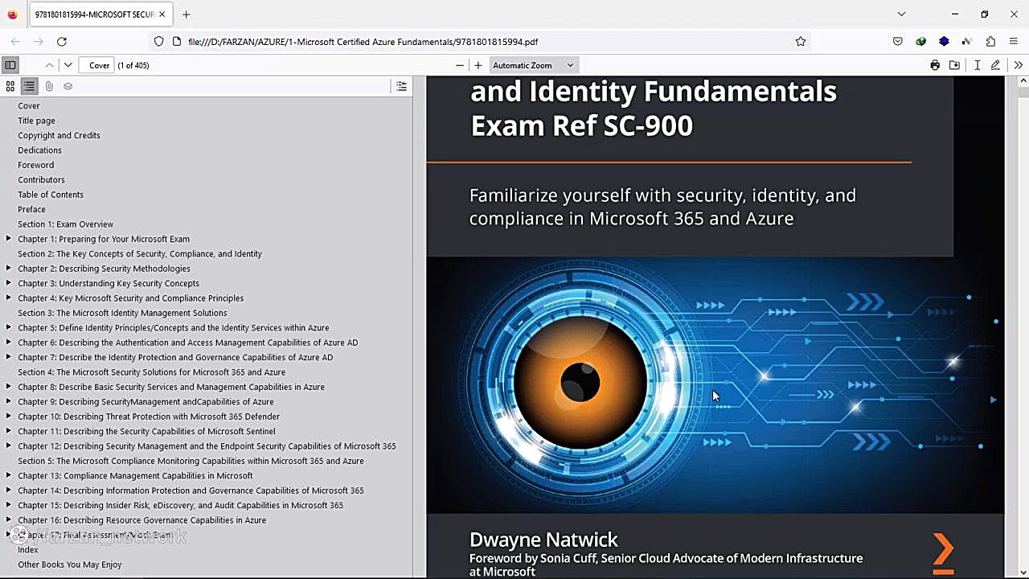Jump to Preface in the outline
Screen dimensions: 1029x579
click(x=31, y=209)
